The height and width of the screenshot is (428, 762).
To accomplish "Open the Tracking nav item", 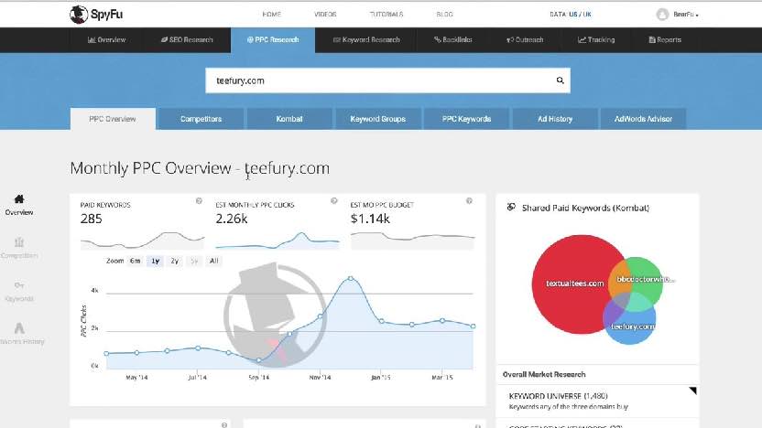I will pyautogui.click(x=596, y=40).
